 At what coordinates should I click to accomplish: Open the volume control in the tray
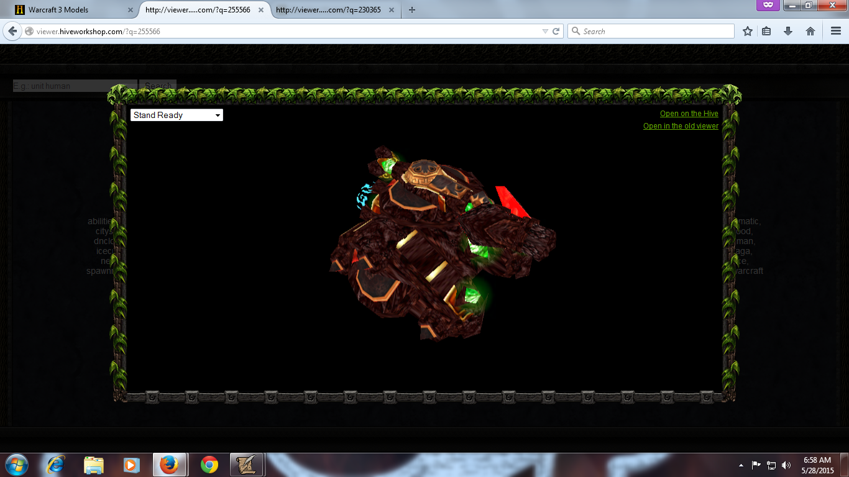[786, 465]
